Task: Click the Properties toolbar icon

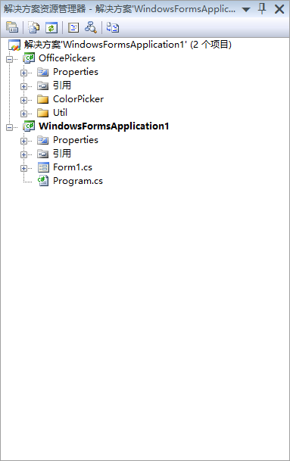Action: 12,28
